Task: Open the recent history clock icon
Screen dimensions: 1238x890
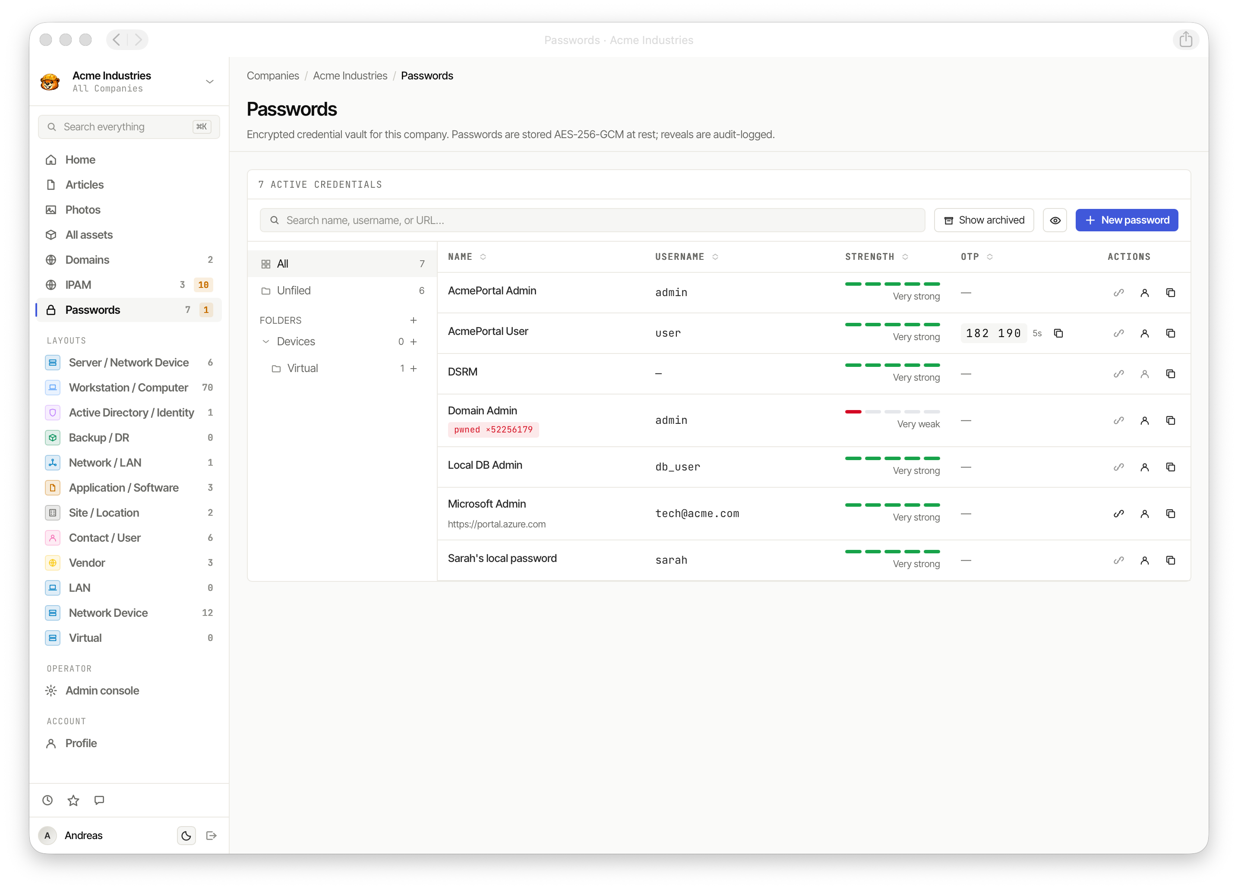Action: click(47, 800)
